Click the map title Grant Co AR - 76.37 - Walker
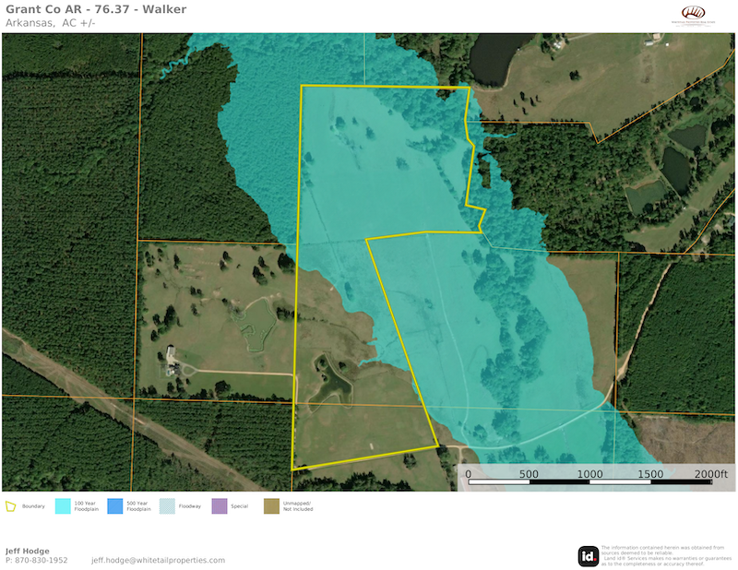Screen dimensions: 738x570 95,9
